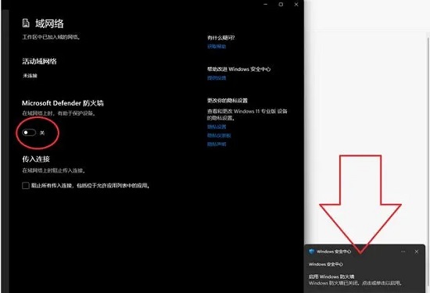Open notification options three-dots menu
This screenshot has width=430, height=293.
click(x=403, y=252)
